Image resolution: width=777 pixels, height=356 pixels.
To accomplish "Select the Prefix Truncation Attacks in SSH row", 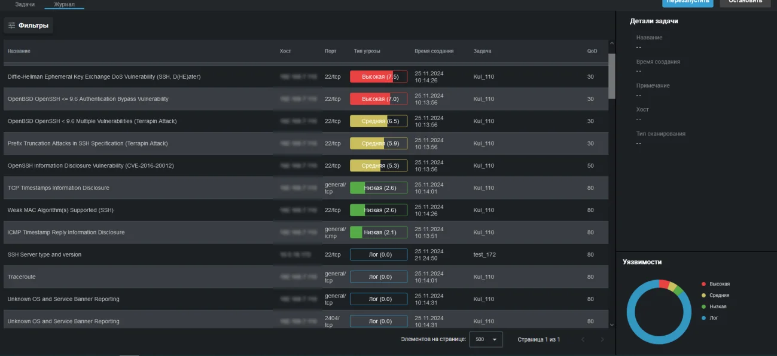I will [306, 143].
